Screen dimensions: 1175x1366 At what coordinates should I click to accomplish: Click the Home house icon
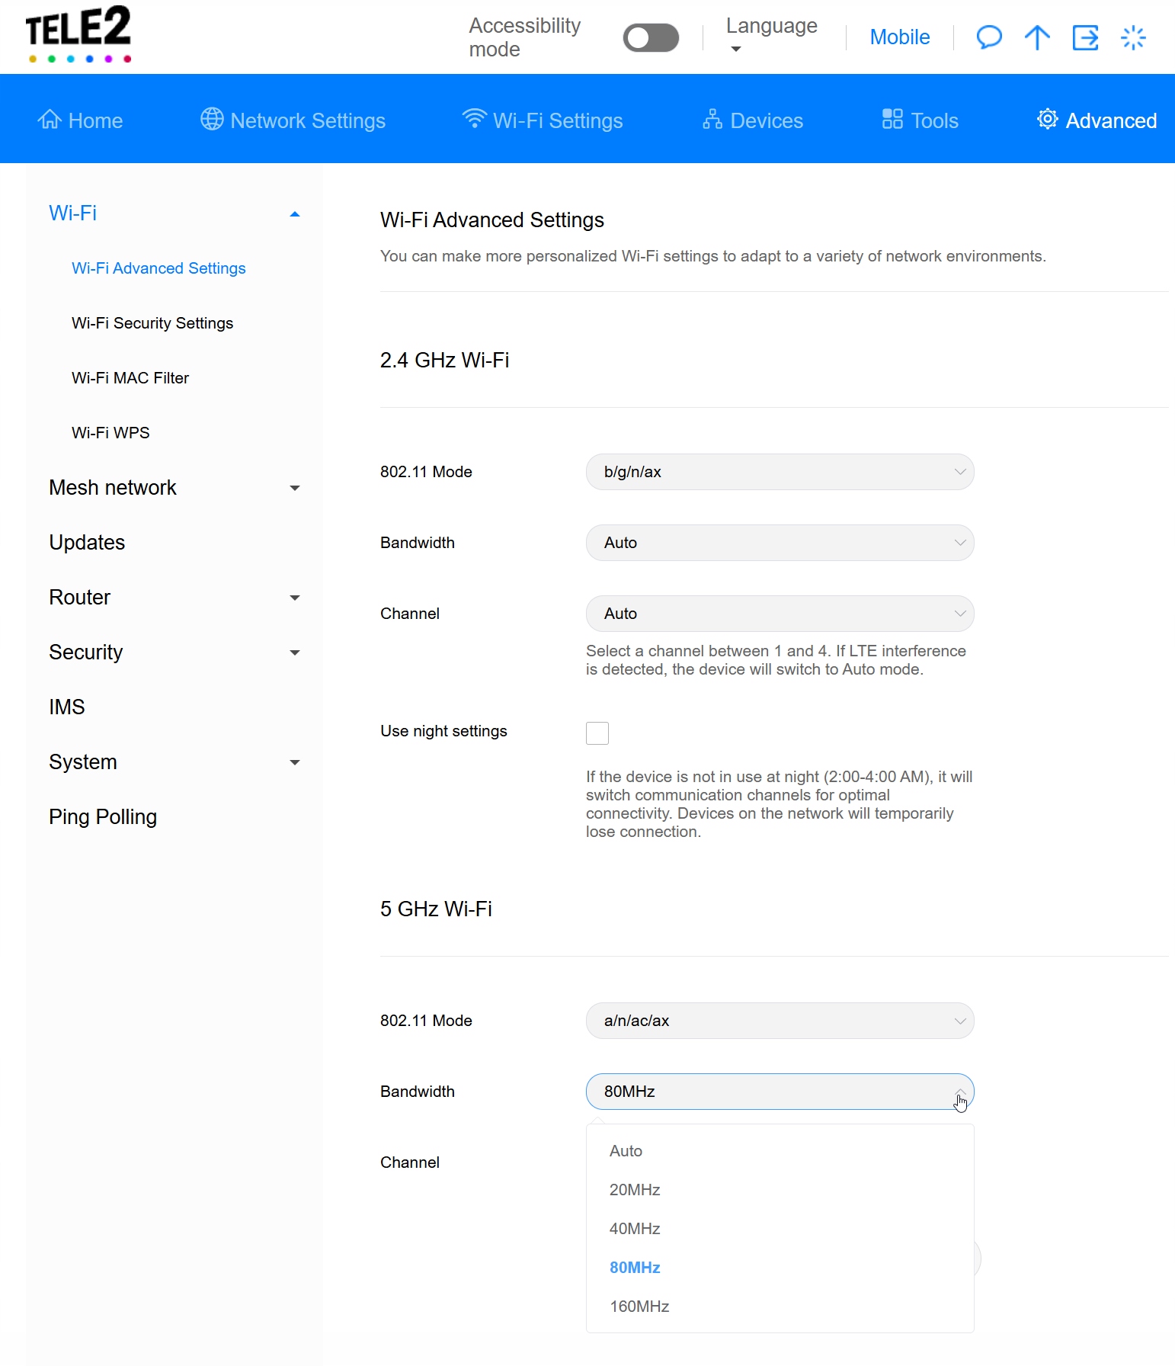pos(50,120)
